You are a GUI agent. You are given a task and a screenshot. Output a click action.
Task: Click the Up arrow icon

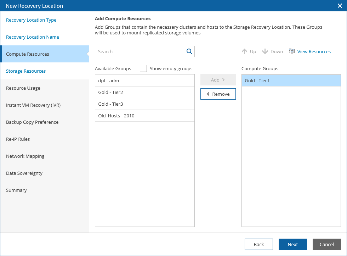point(244,51)
